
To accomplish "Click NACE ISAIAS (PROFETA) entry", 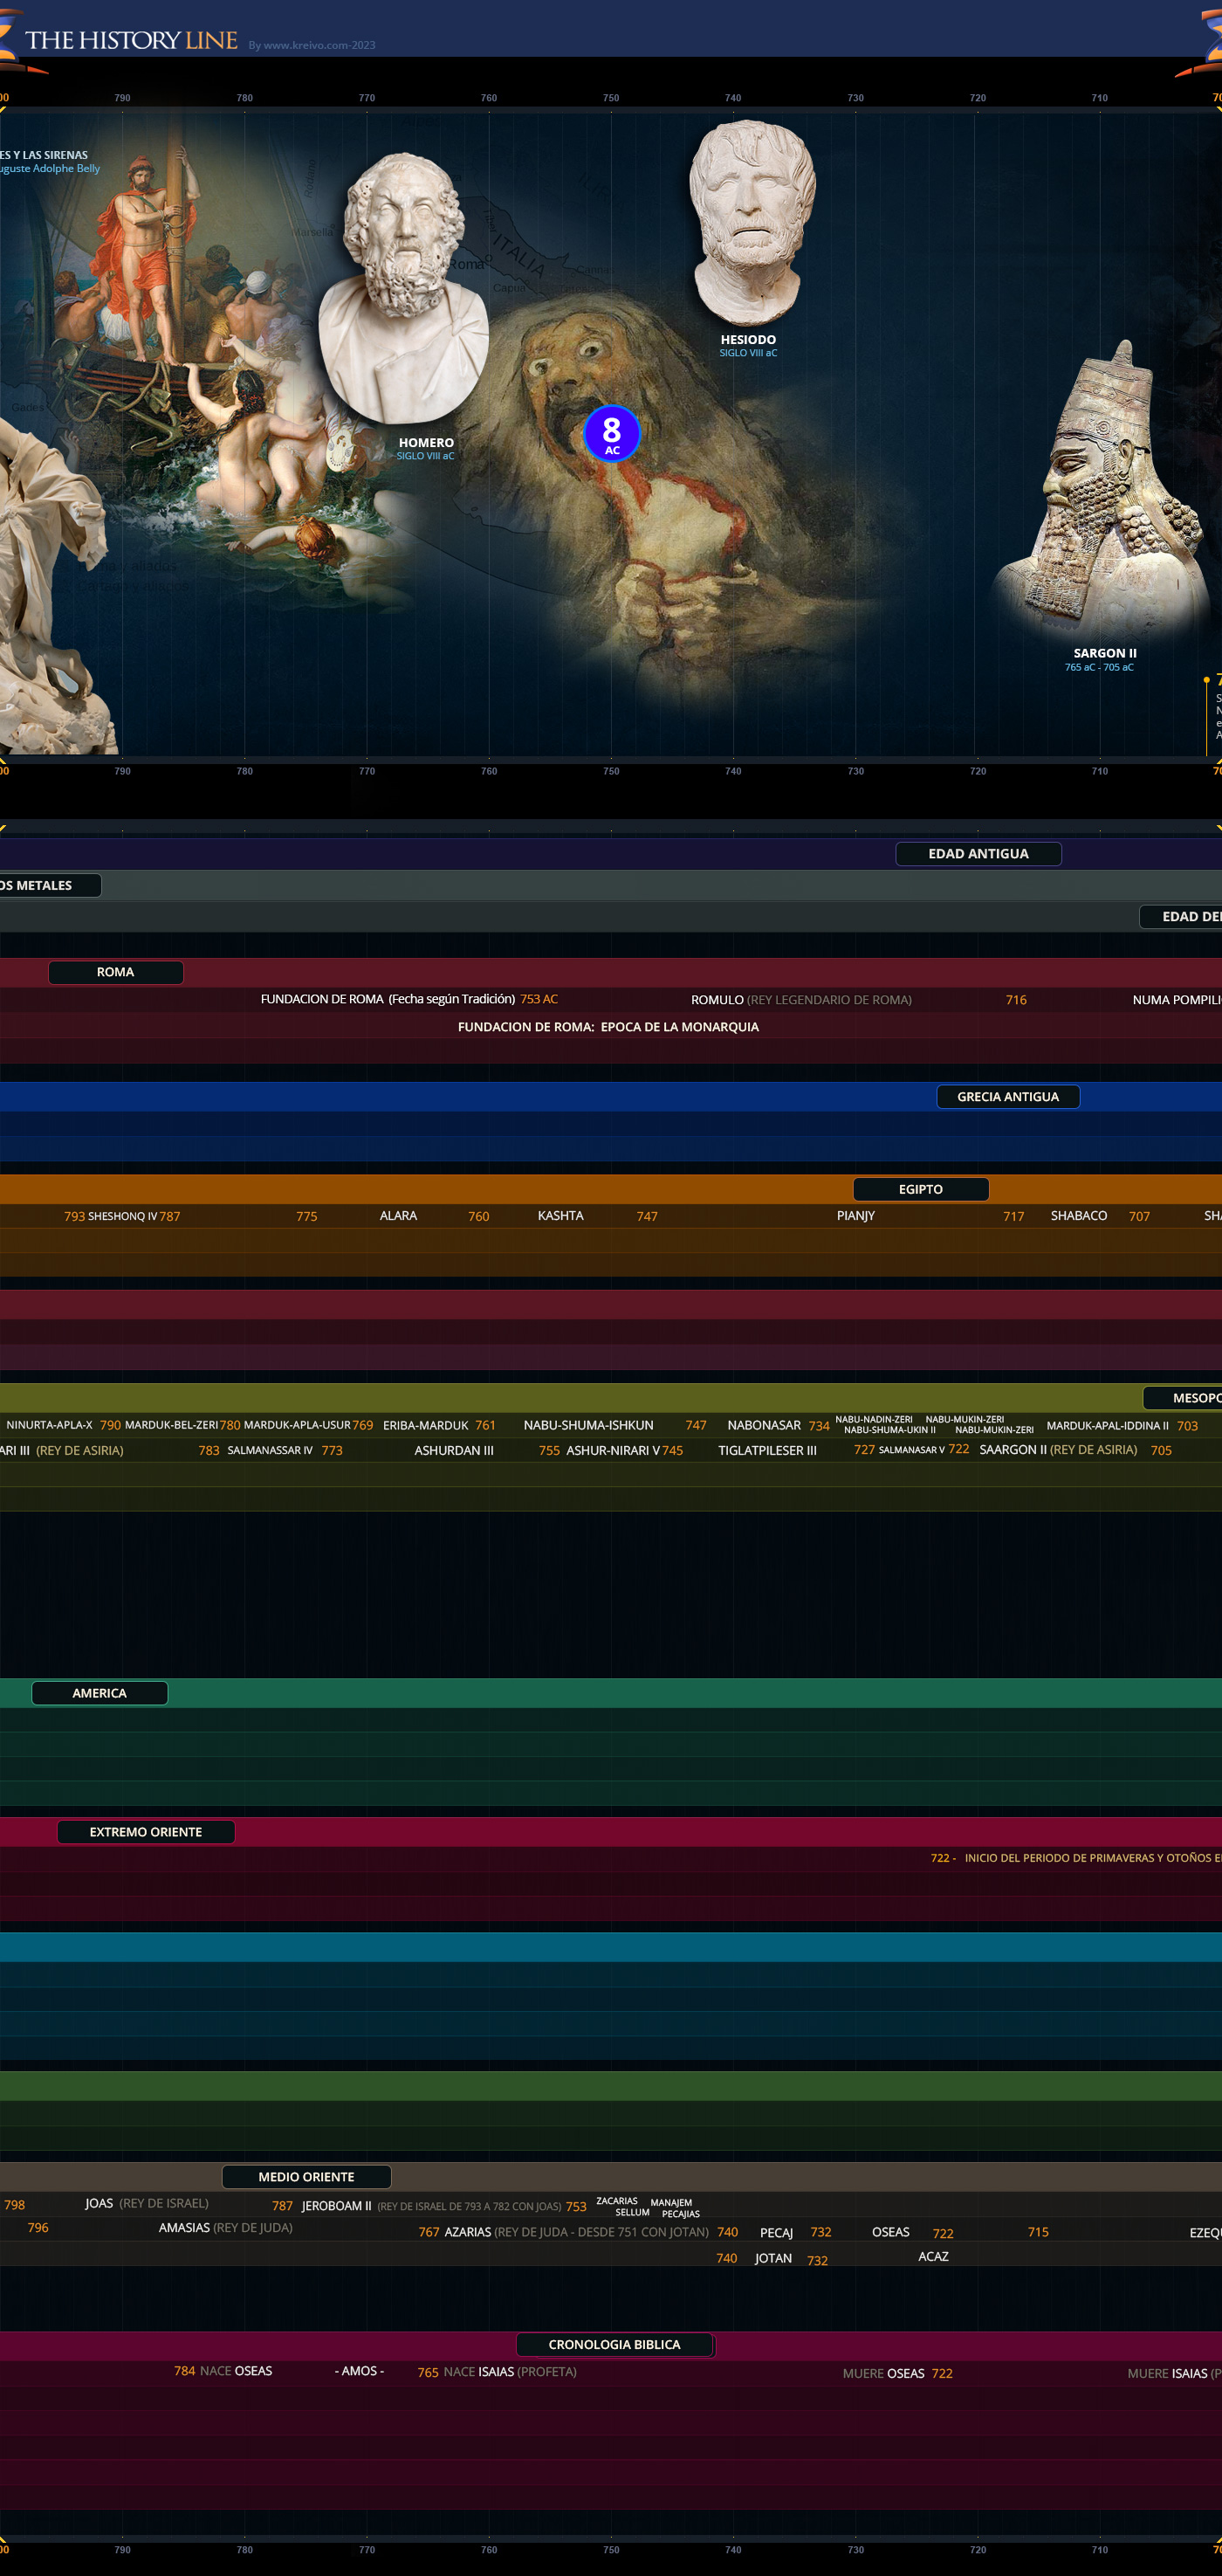I will click(510, 2372).
